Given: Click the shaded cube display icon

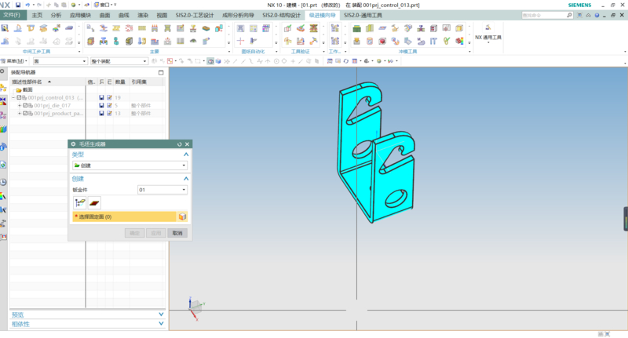Looking at the screenshot, I should coord(218,61).
